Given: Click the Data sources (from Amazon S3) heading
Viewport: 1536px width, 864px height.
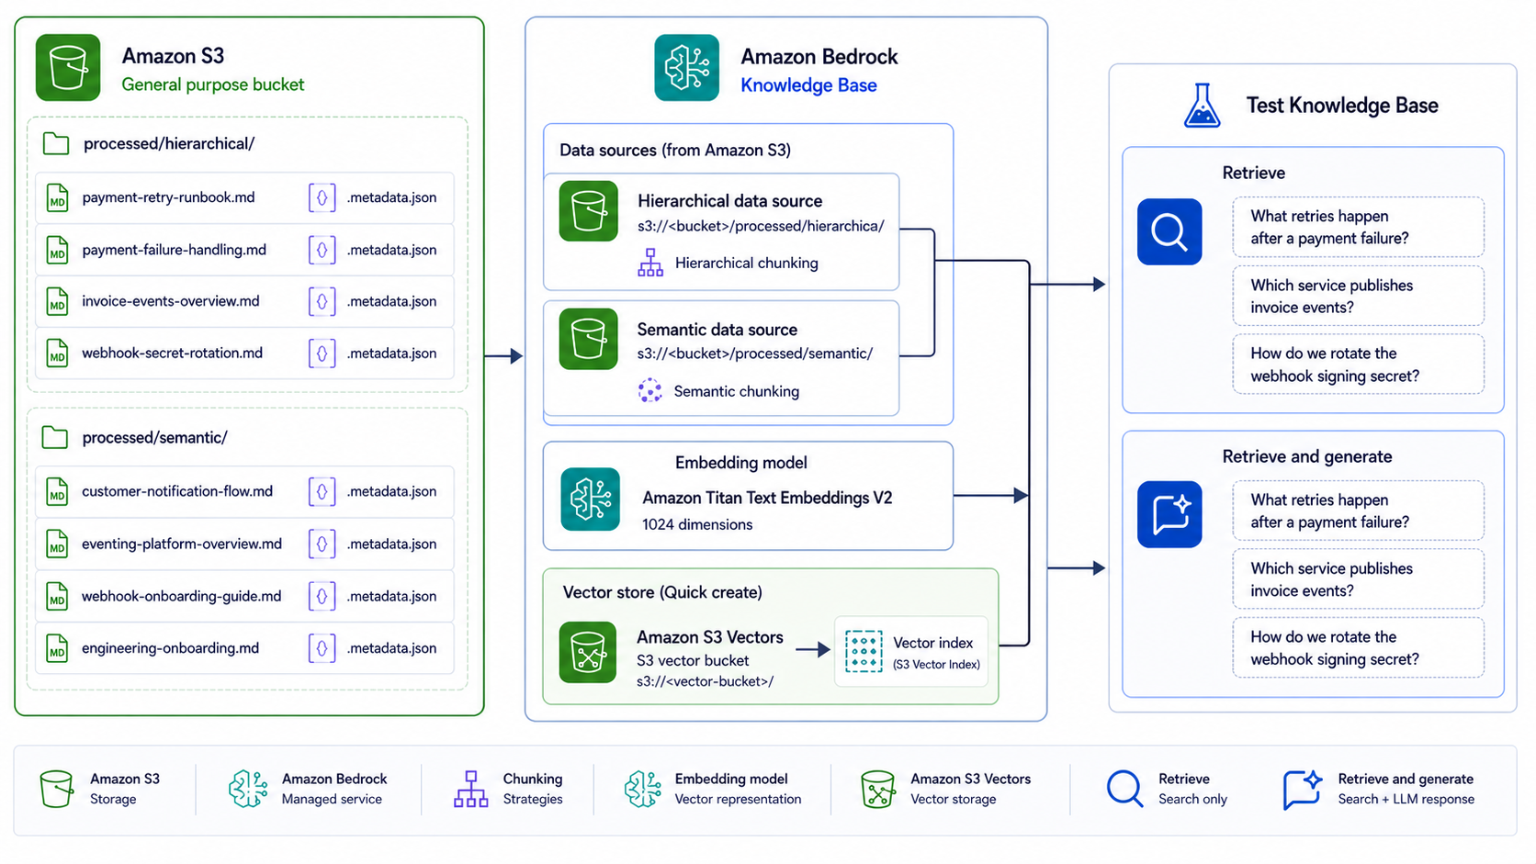Looking at the screenshot, I should point(675,150).
